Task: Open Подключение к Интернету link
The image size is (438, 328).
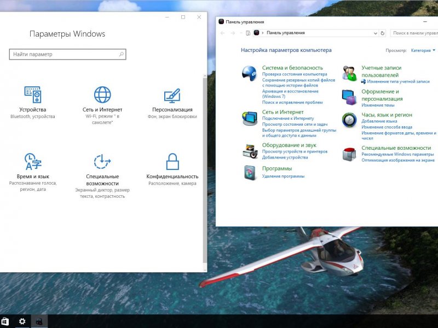Action: [x=288, y=118]
